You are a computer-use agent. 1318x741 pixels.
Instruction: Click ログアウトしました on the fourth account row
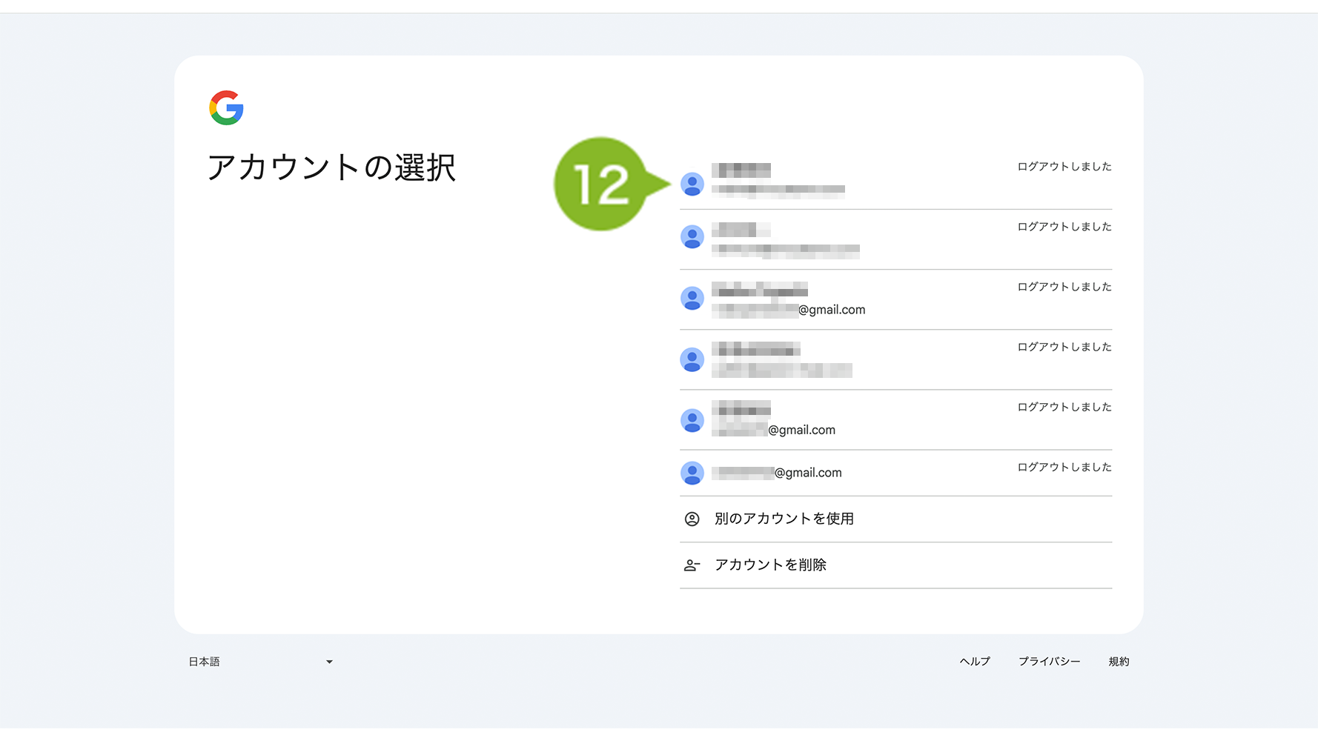(x=1064, y=347)
